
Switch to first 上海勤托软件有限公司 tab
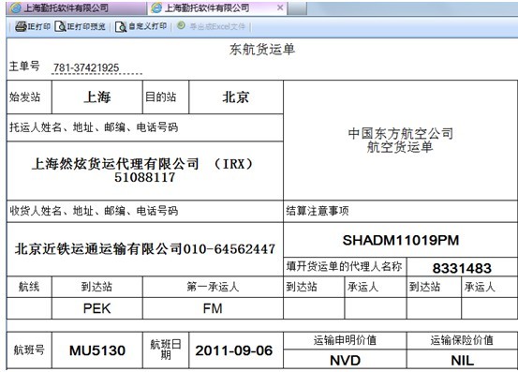[76, 7]
